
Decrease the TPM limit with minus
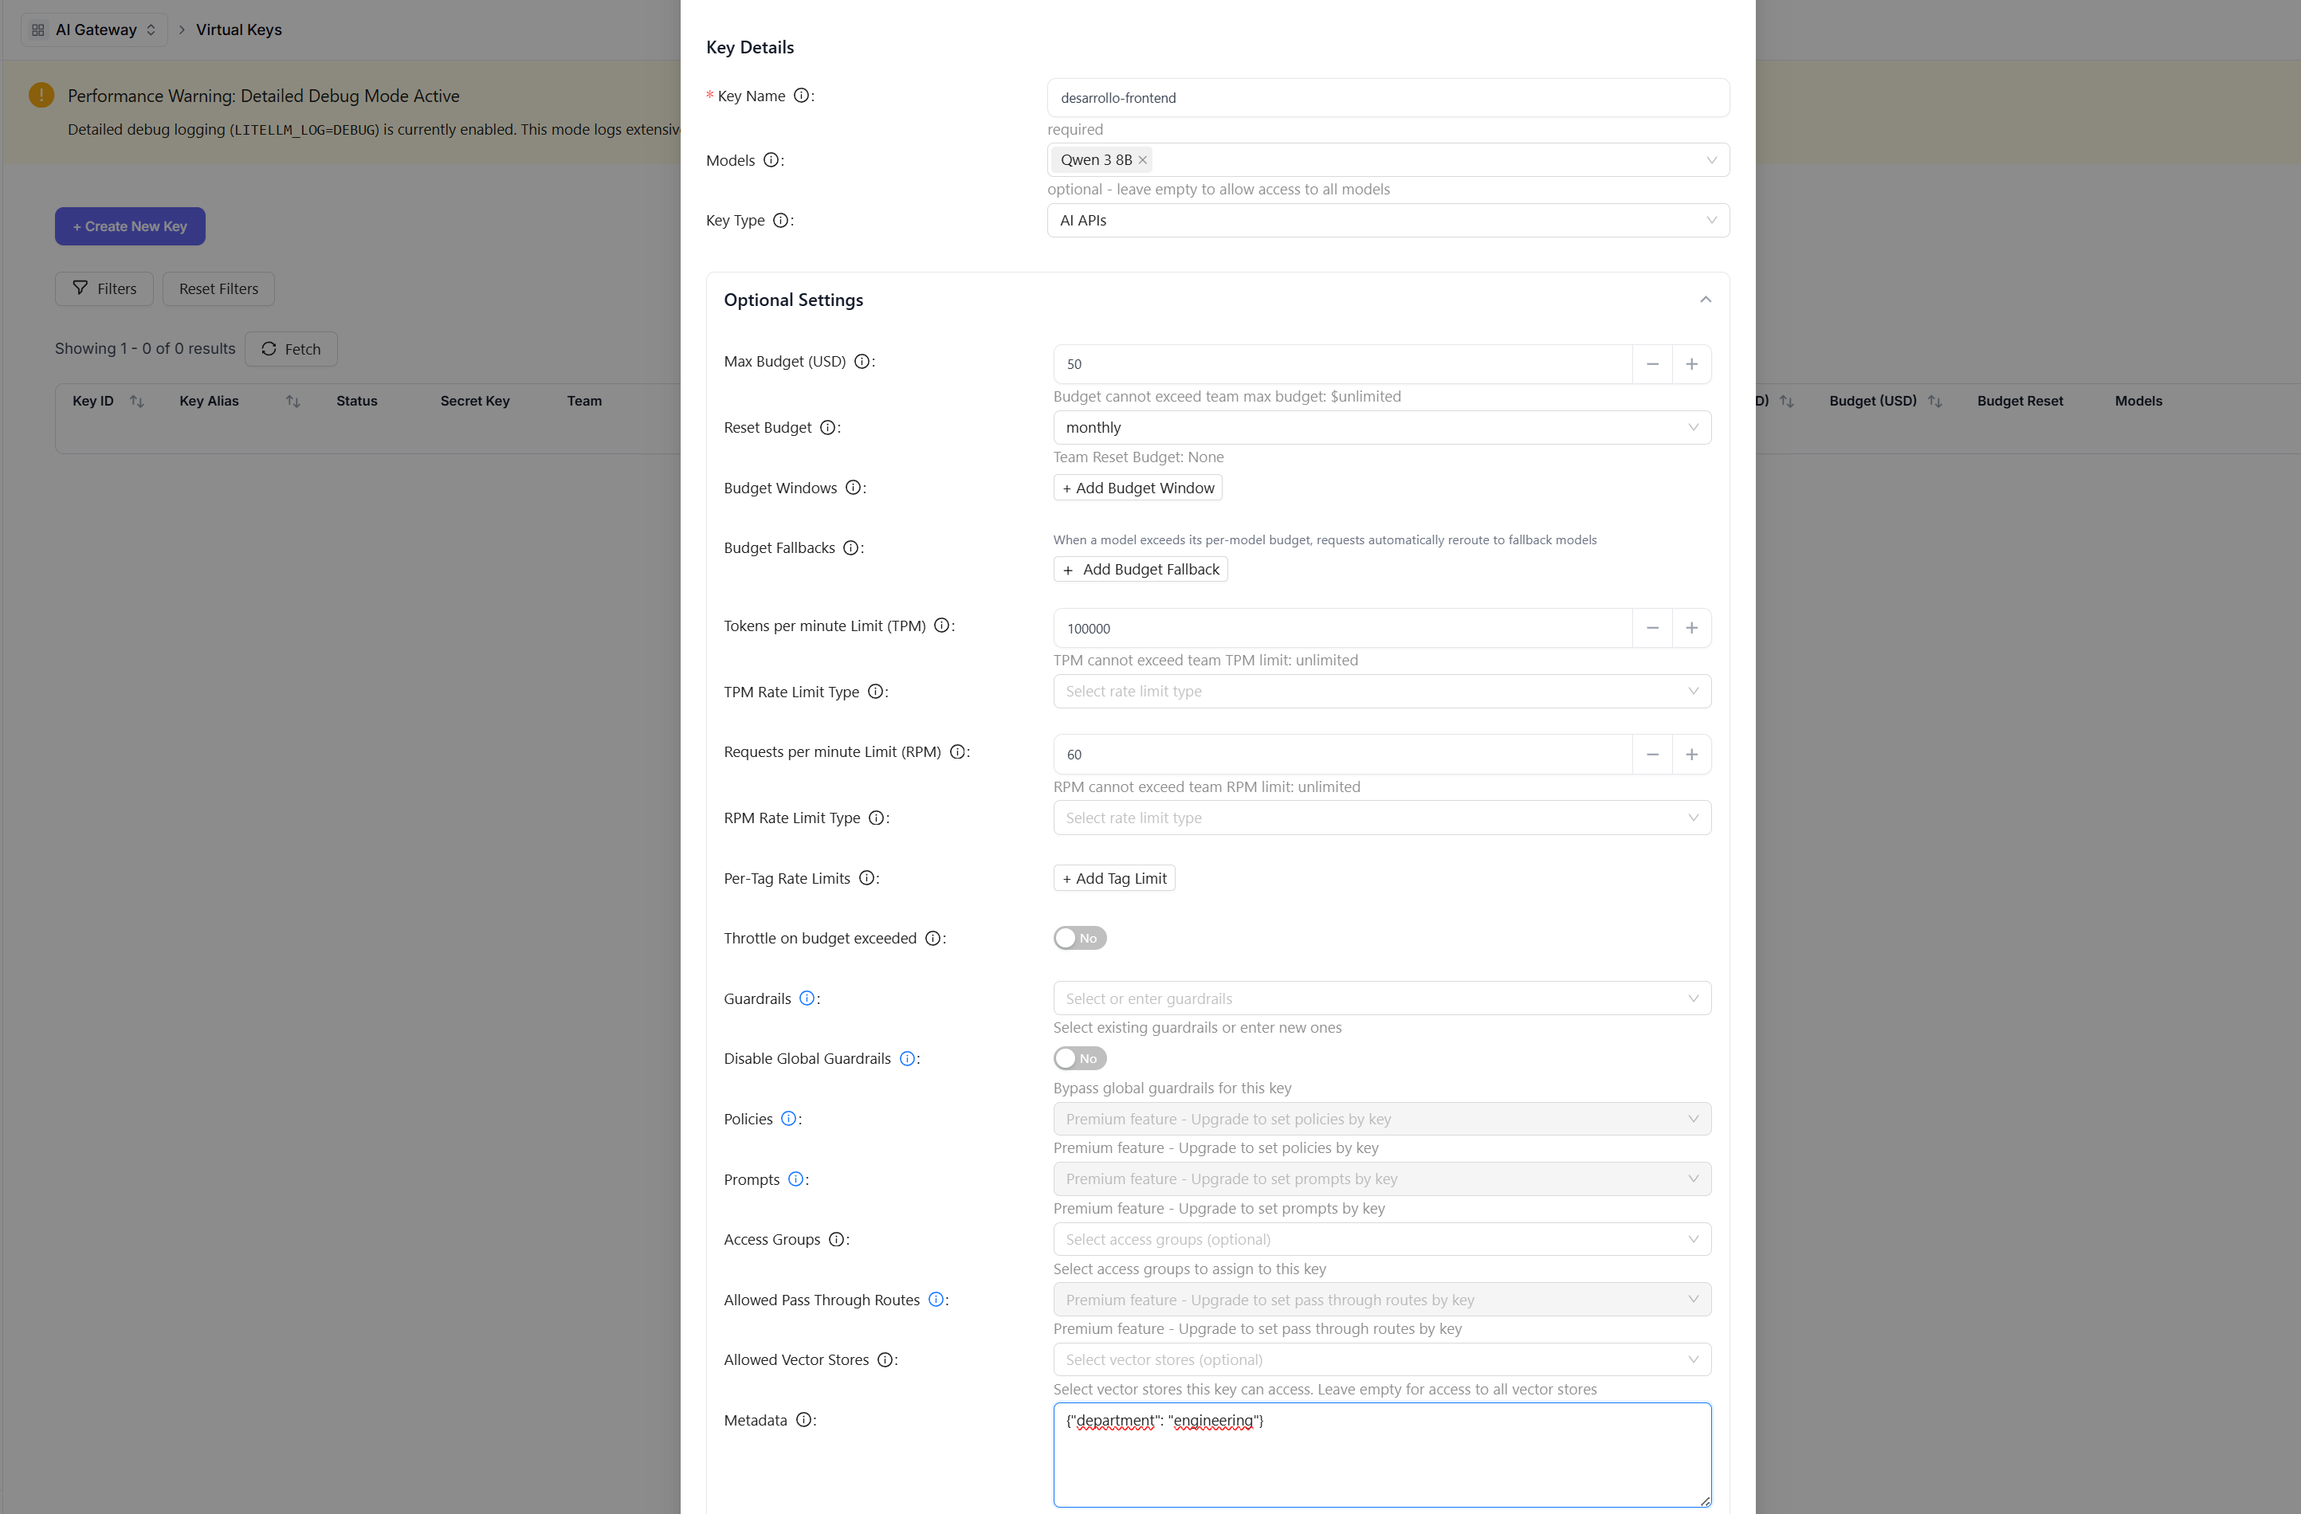point(1652,629)
